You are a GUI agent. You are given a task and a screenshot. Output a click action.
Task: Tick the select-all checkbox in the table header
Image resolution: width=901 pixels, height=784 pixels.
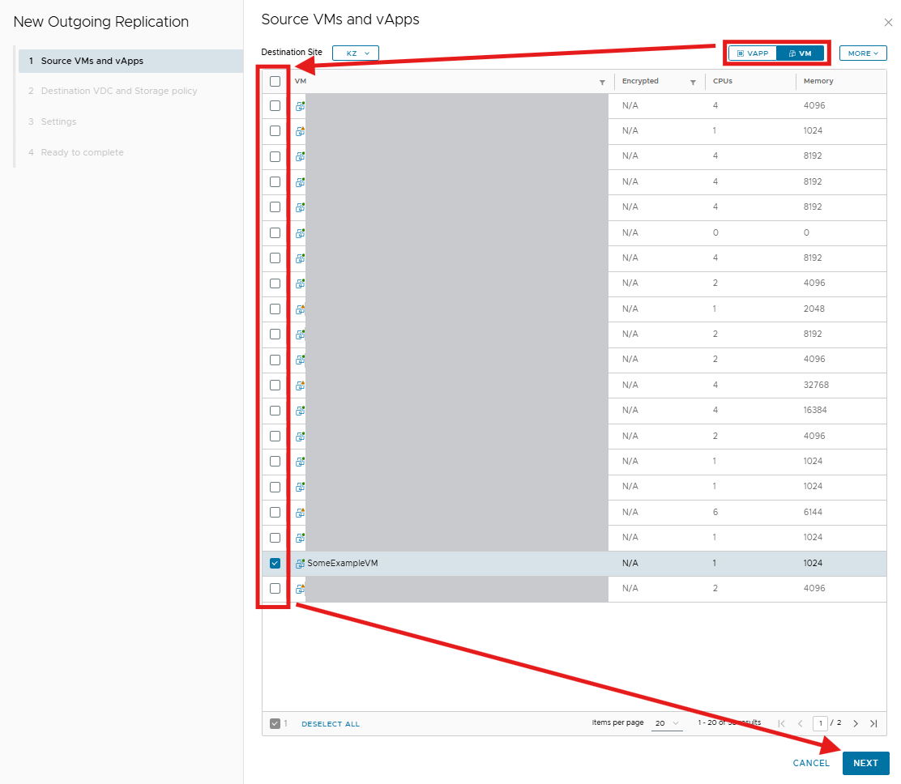click(x=275, y=82)
